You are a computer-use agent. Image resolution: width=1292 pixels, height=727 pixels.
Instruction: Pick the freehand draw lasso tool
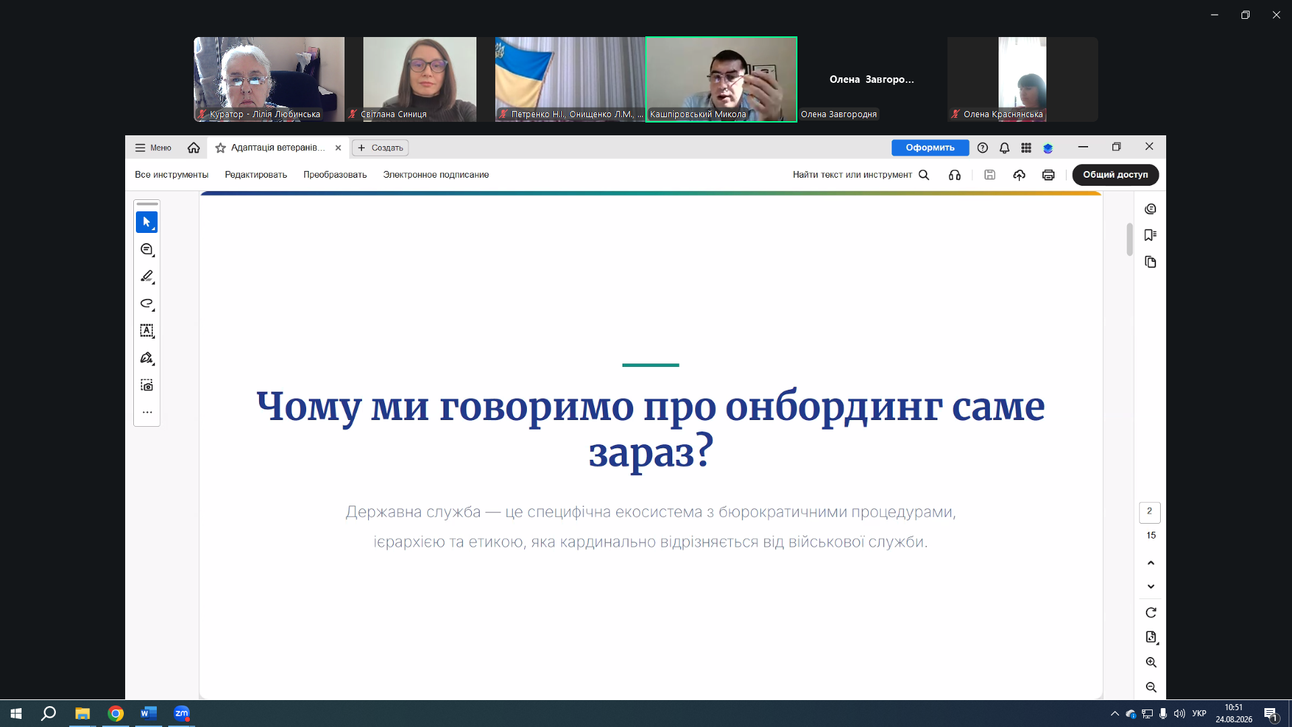click(147, 304)
